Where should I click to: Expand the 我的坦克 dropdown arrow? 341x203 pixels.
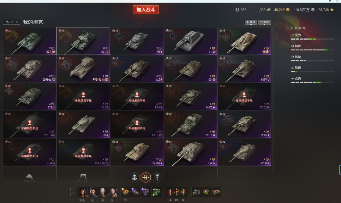coord(45,22)
